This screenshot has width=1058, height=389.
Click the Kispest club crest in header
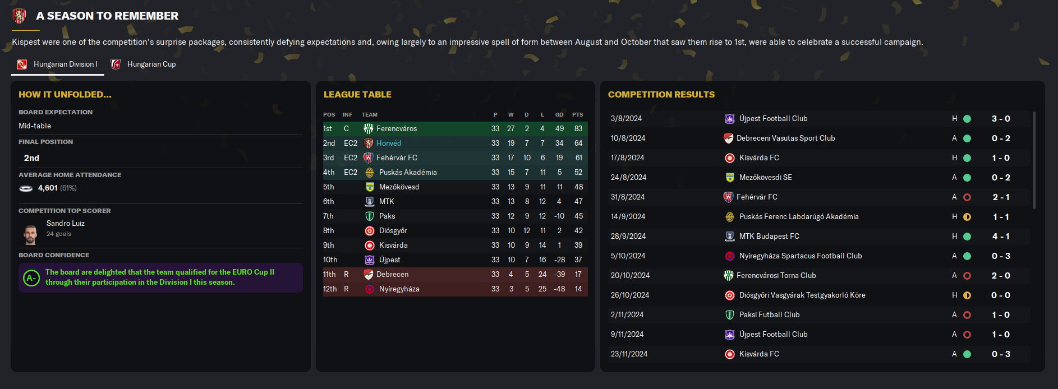tap(20, 16)
